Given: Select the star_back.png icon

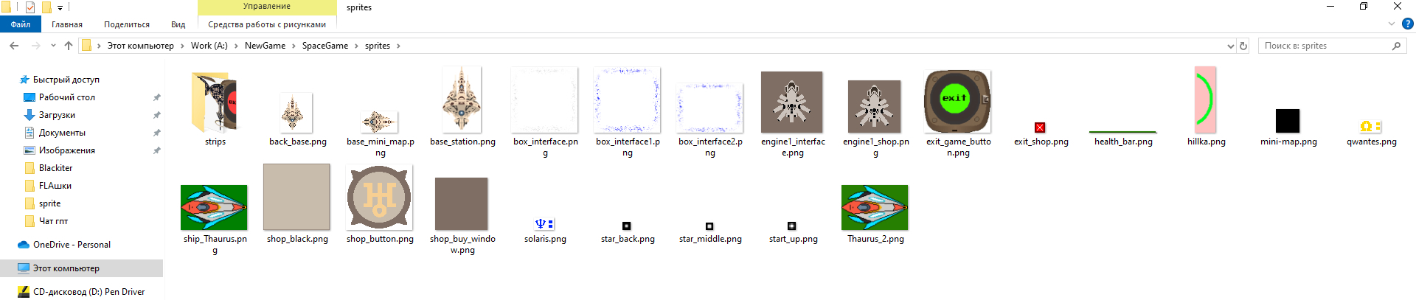Looking at the screenshot, I should coord(627,226).
